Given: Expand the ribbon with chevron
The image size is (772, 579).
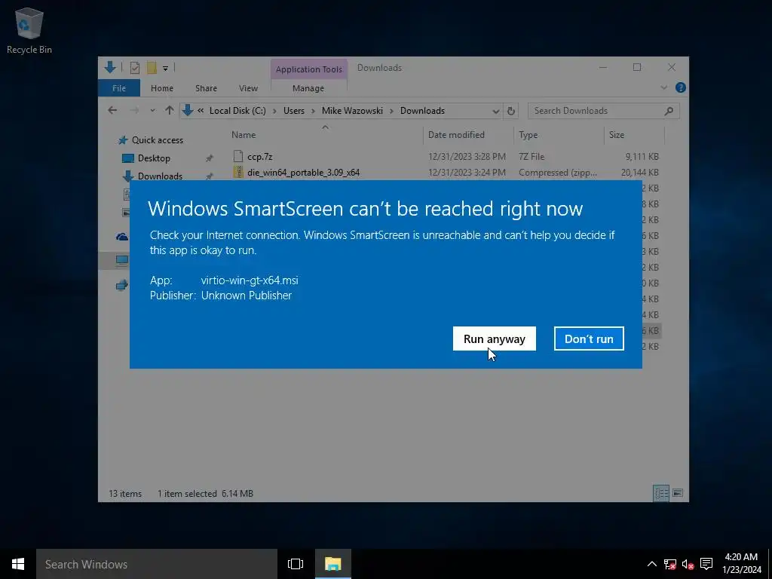Looking at the screenshot, I should pos(663,87).
